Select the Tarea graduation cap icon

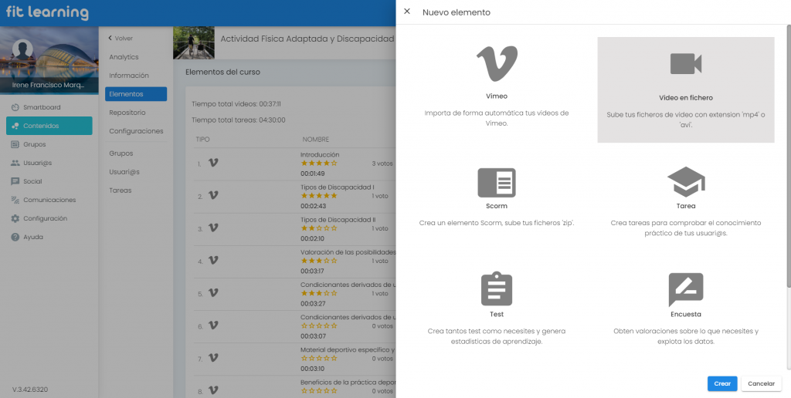pyautogui.click(x=685, y=183)
